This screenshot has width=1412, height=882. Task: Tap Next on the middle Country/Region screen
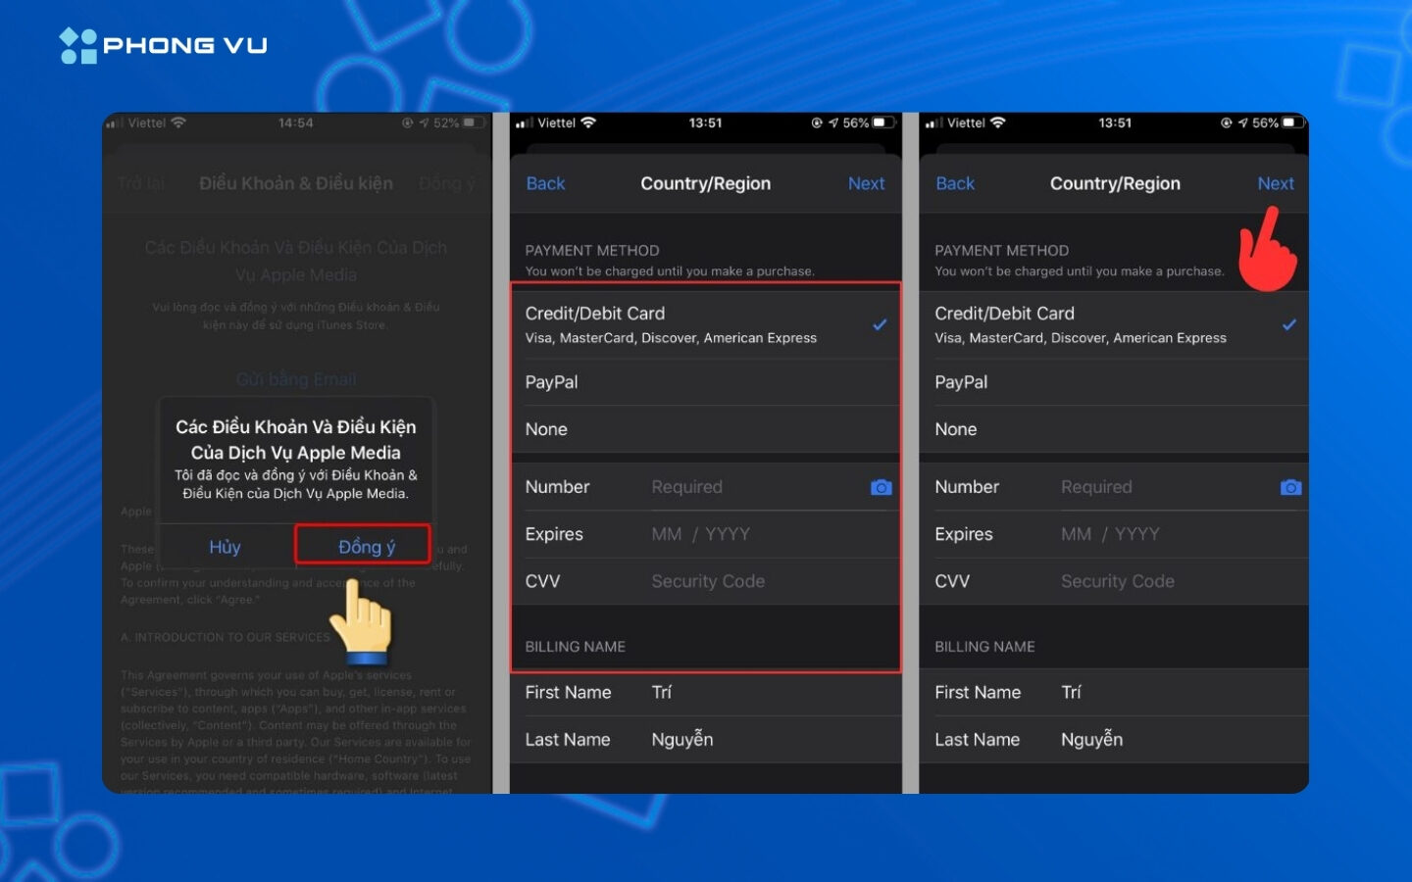(866, 183)
